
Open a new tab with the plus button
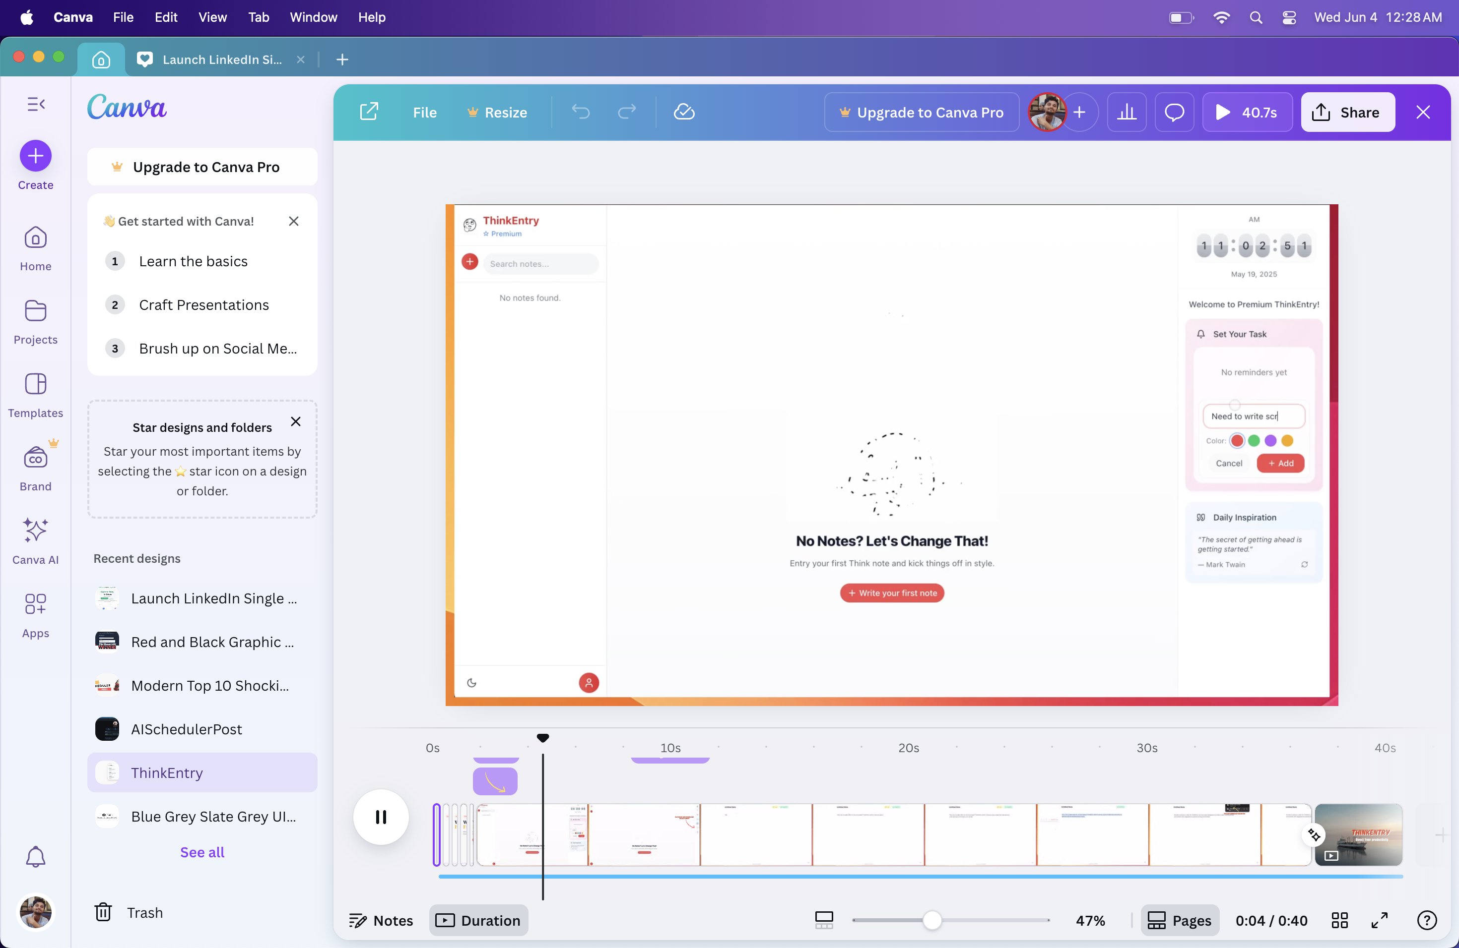click(x=342, y=59)
